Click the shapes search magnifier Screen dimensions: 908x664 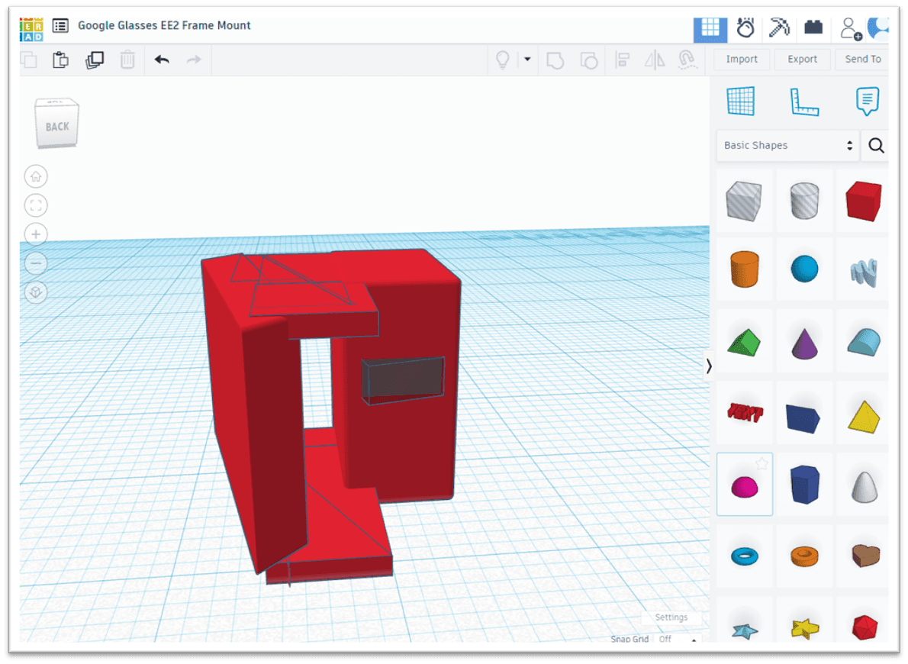pos(876,146)
